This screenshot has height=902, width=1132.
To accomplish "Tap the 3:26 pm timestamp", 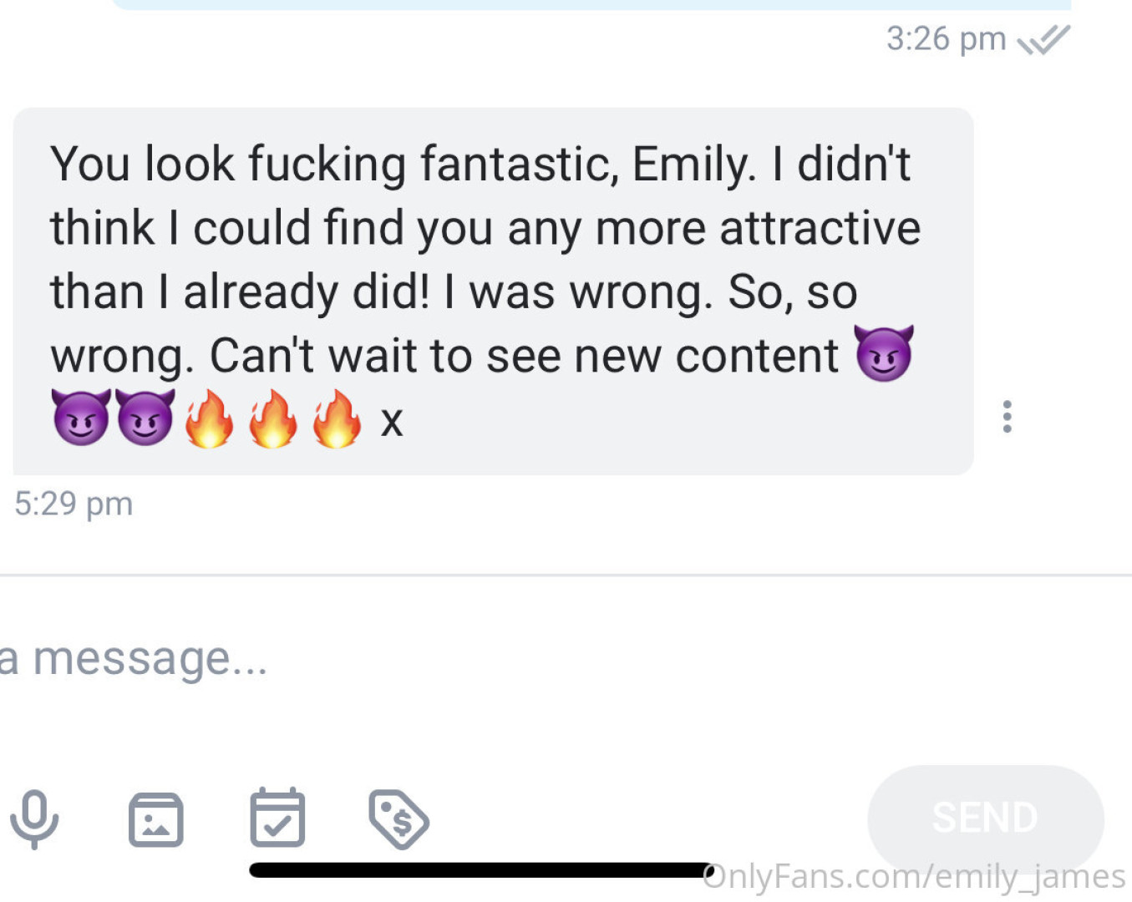I will click(946, 39).
